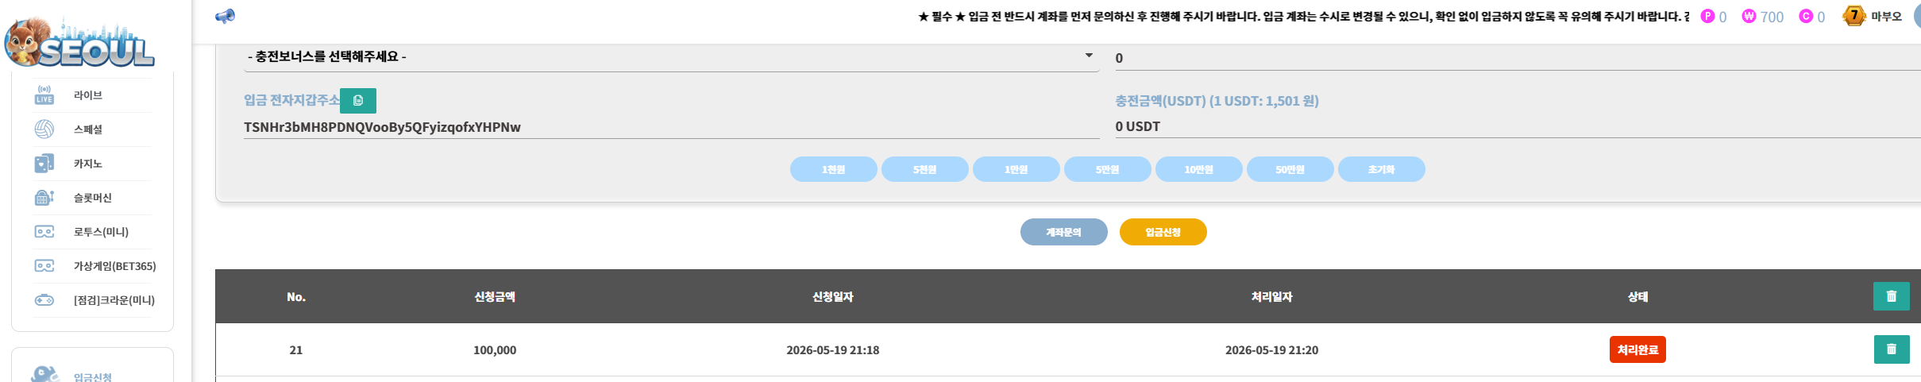The width and height of the screenshot is (1921, 382).
Task: Click the 계좌문의 button
Action: (1064, 232)
